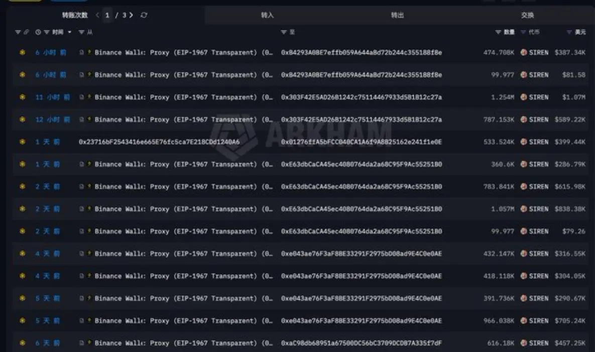This screenshot has width=595, height=352.
Task: Click the 转账次数 label
Action: 75,15
